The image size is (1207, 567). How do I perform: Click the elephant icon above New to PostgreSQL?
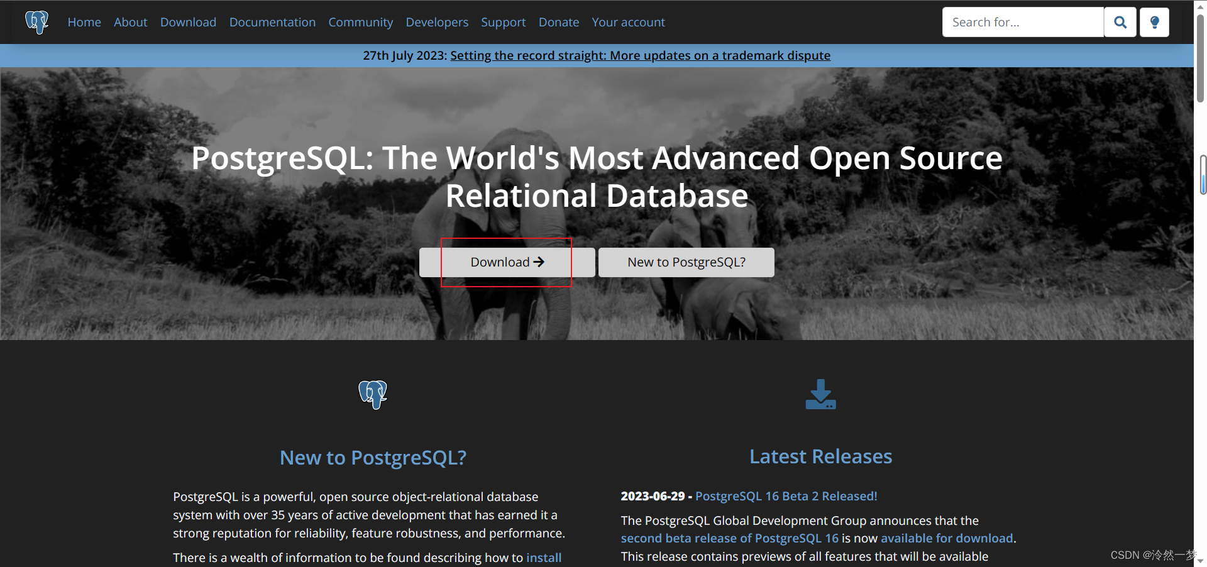pyautogui.click(x=373, y=395)
